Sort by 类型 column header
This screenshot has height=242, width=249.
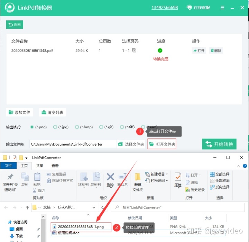click(173, 218)
